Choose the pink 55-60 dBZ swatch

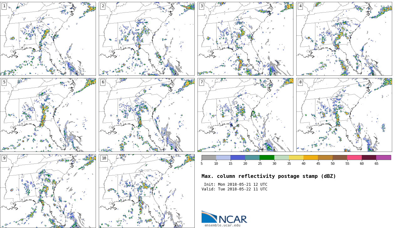[354, 158]
